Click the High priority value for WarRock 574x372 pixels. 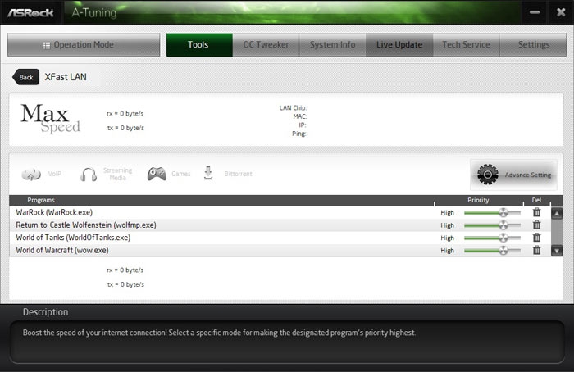pos(447,213)
